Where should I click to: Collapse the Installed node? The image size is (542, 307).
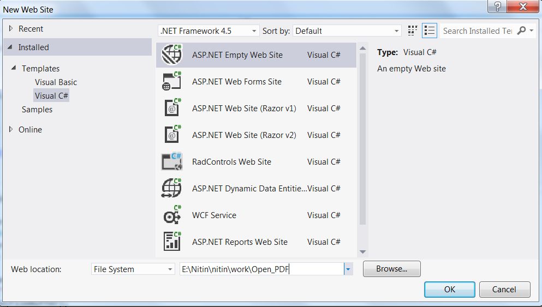(x=10, y=47)
